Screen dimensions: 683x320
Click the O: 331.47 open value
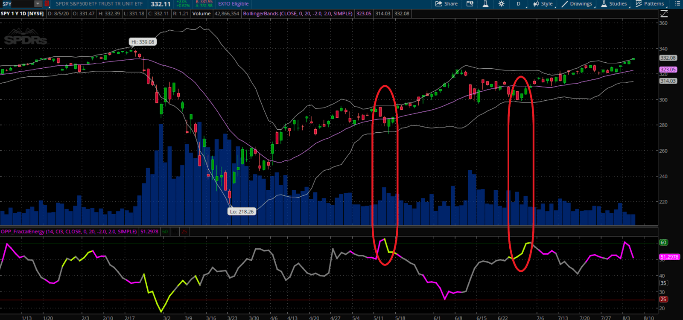pos(84,14)
